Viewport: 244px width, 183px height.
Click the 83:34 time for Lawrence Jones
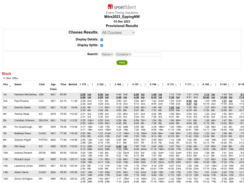(63, 166)
